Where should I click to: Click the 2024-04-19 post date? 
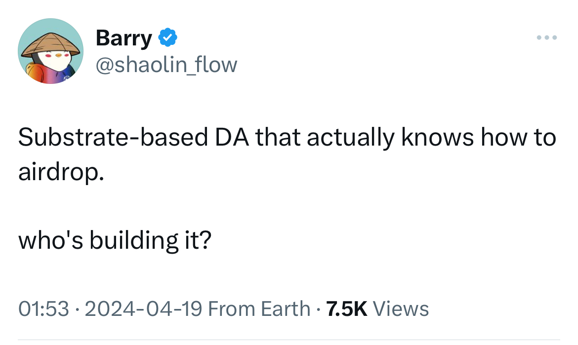143,309
